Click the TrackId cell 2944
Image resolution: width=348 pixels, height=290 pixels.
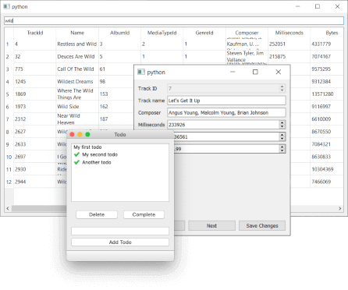pos(35,182)
